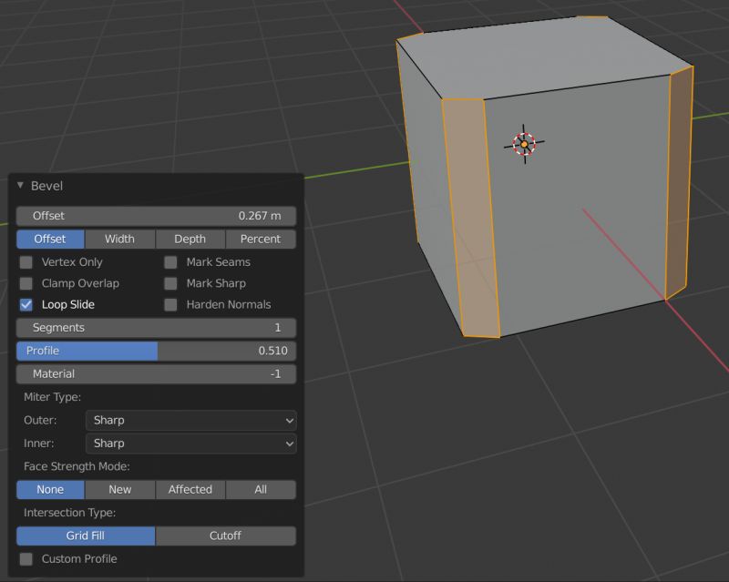Enable Custom Profile

click(26, 558)
